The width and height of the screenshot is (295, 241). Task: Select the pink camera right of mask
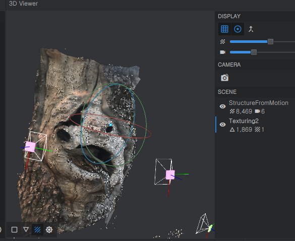[x=170, y=175]
